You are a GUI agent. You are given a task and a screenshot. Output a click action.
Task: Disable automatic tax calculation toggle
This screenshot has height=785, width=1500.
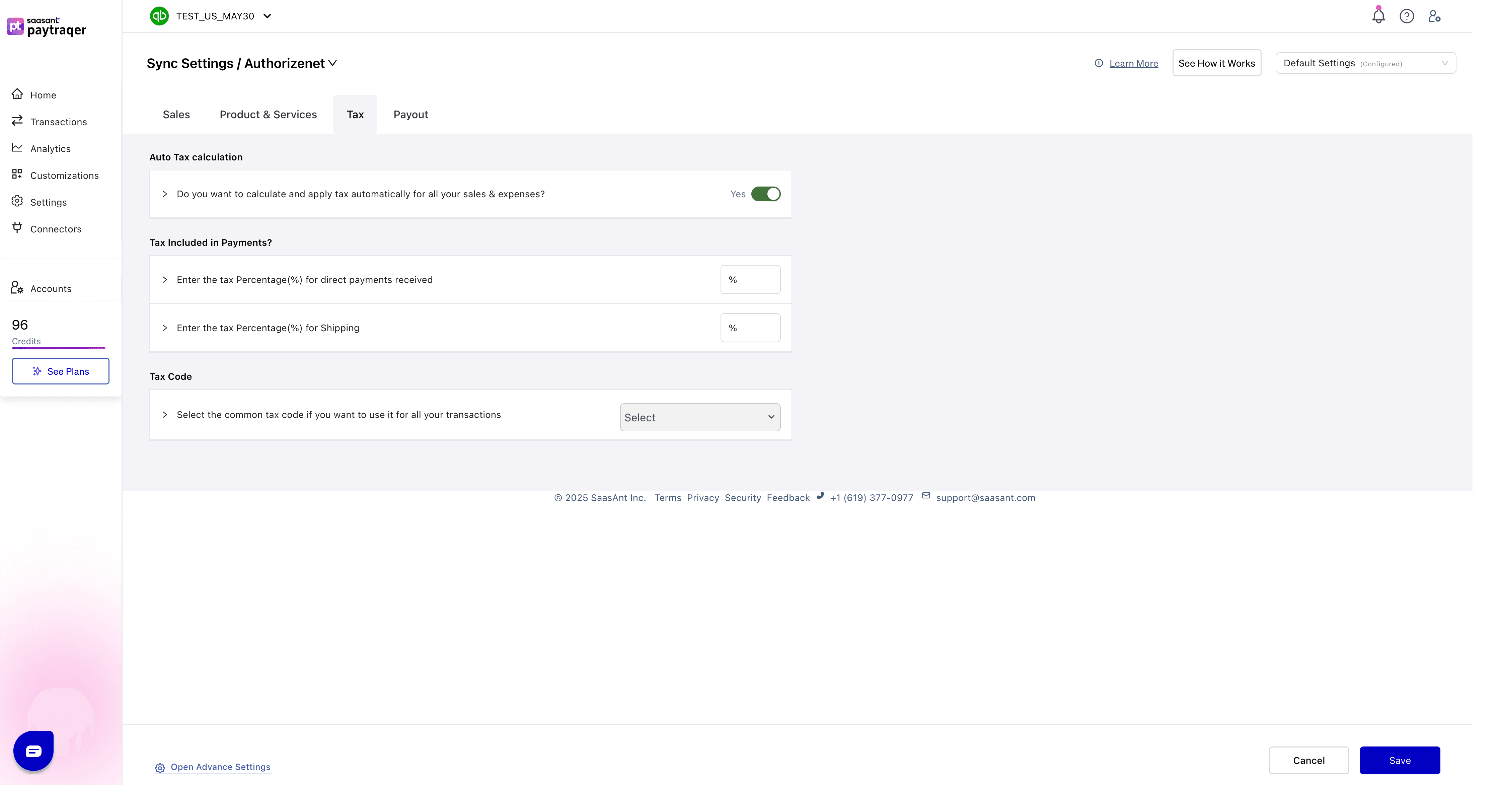pos(767,194)
